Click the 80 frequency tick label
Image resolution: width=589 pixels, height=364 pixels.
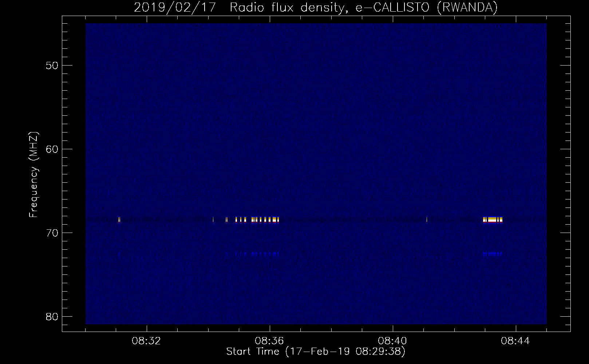coord(52,317)
